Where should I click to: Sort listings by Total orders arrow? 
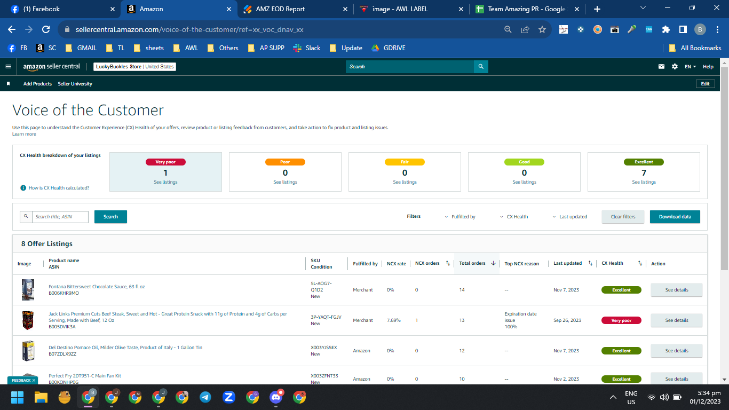tap(493, 263)
